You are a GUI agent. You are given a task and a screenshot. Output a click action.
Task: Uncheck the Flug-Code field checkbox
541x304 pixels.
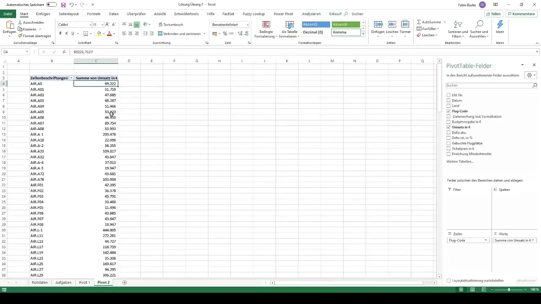(448, 111)
